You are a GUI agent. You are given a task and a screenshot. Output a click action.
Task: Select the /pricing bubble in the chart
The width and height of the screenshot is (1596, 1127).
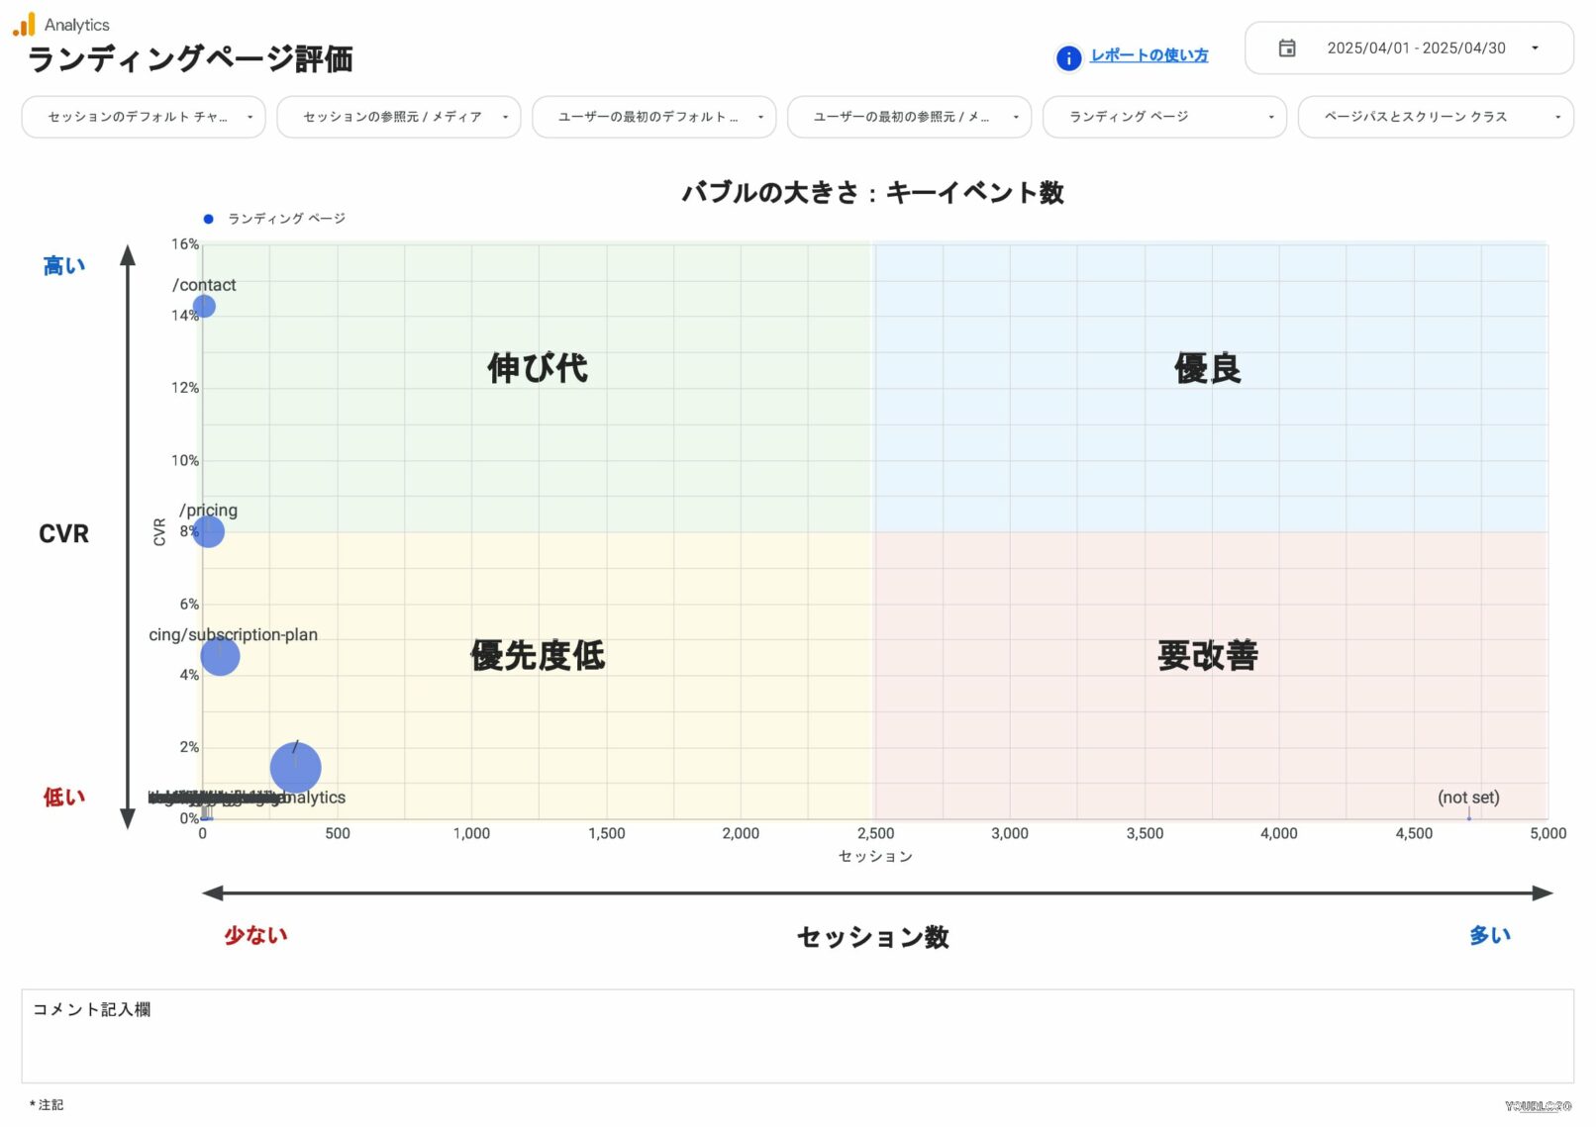coord(209,531)
